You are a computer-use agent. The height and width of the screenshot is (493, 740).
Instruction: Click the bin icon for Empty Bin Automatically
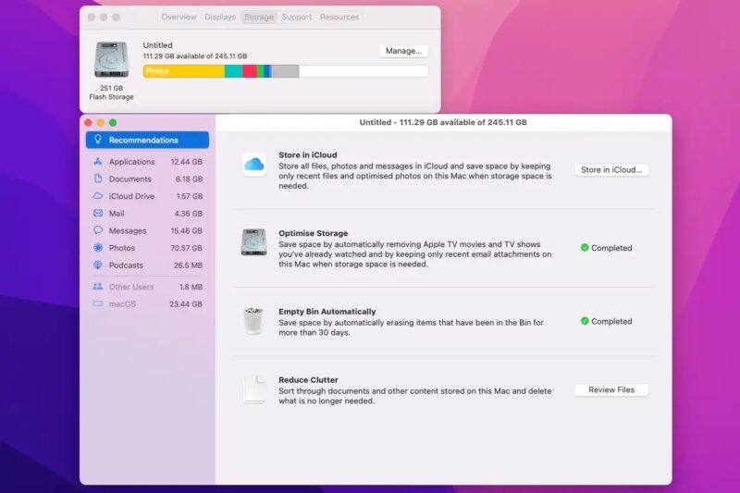click(253, 321)
